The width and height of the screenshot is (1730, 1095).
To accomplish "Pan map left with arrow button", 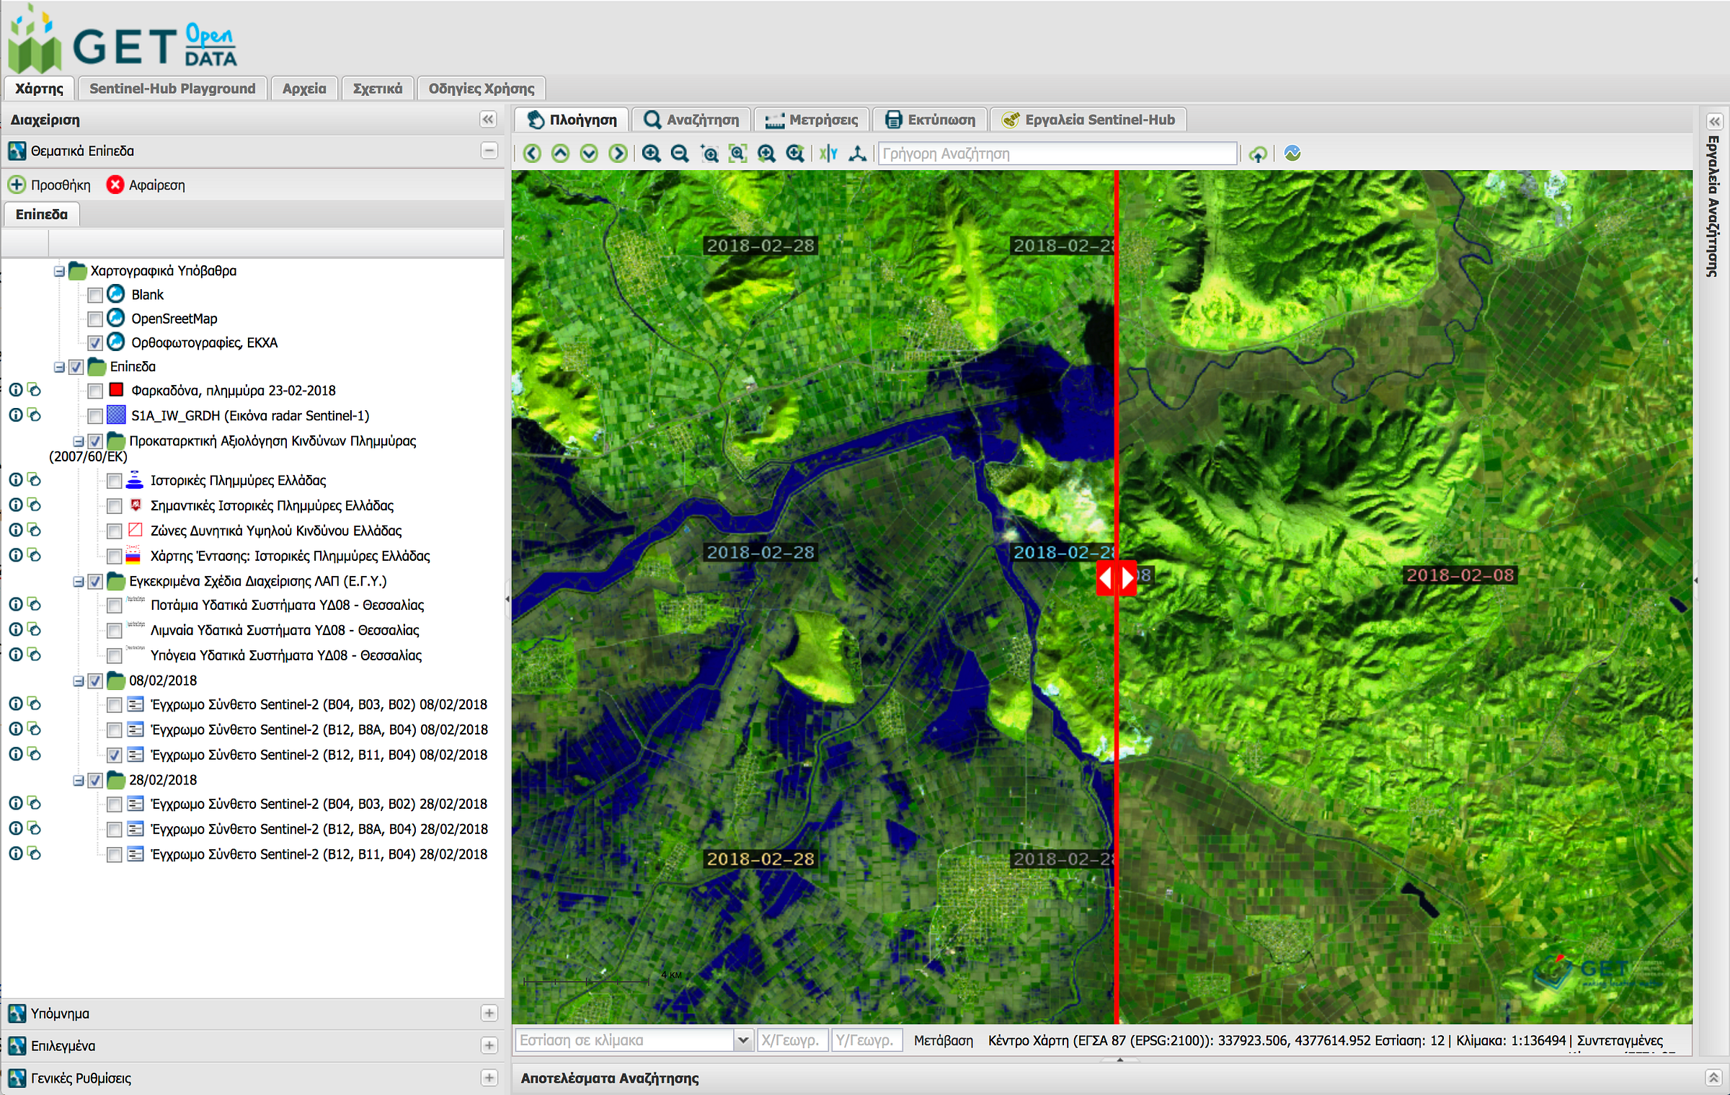I will [532, 154].
